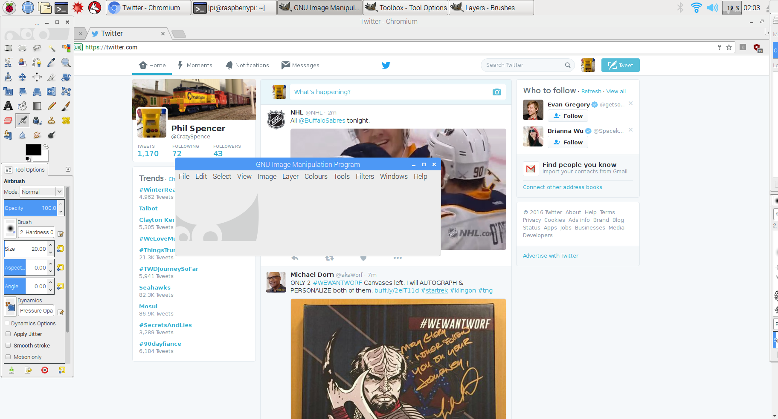The image size is (778, 419).
Task: Click the Wi-Fi icon in system tray
Action: tap(696, 8)
